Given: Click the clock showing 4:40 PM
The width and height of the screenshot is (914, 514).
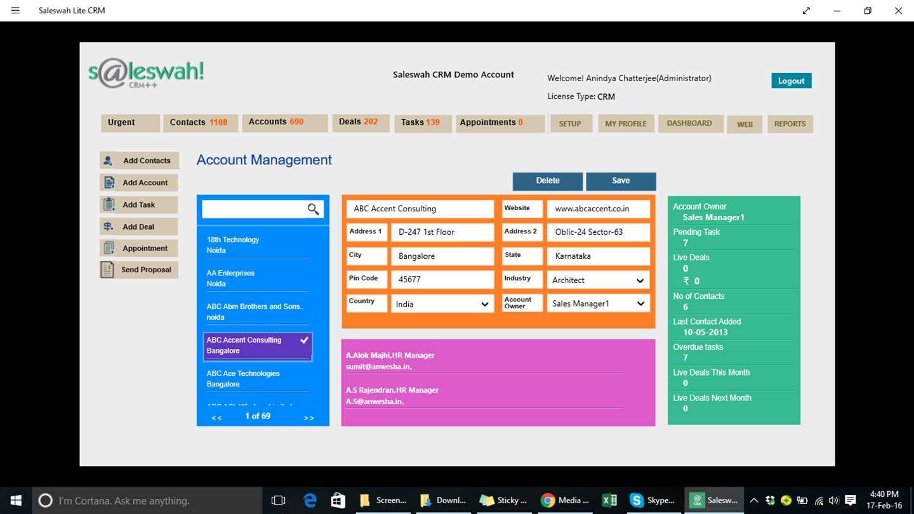Looking at the screenshot, I should pos(884,500).
